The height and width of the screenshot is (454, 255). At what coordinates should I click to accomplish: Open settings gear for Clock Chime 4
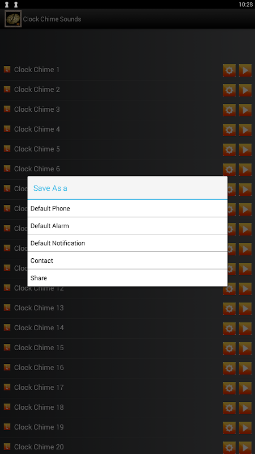pos(229,130)
